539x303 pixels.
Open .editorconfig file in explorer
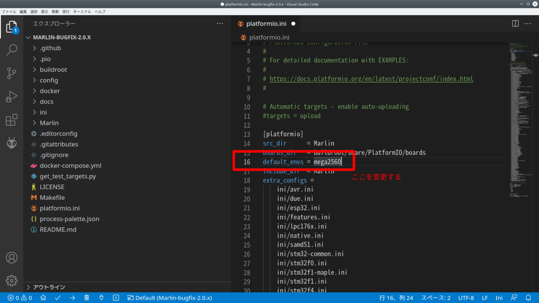pos(58,134)
